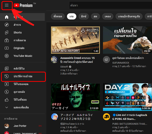Screen dimensions: 152x134
Task: Click Joe Porter channel avatar
Action: point(7,126)
